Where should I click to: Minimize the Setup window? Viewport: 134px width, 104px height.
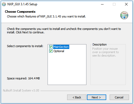(x=102, y=4)
